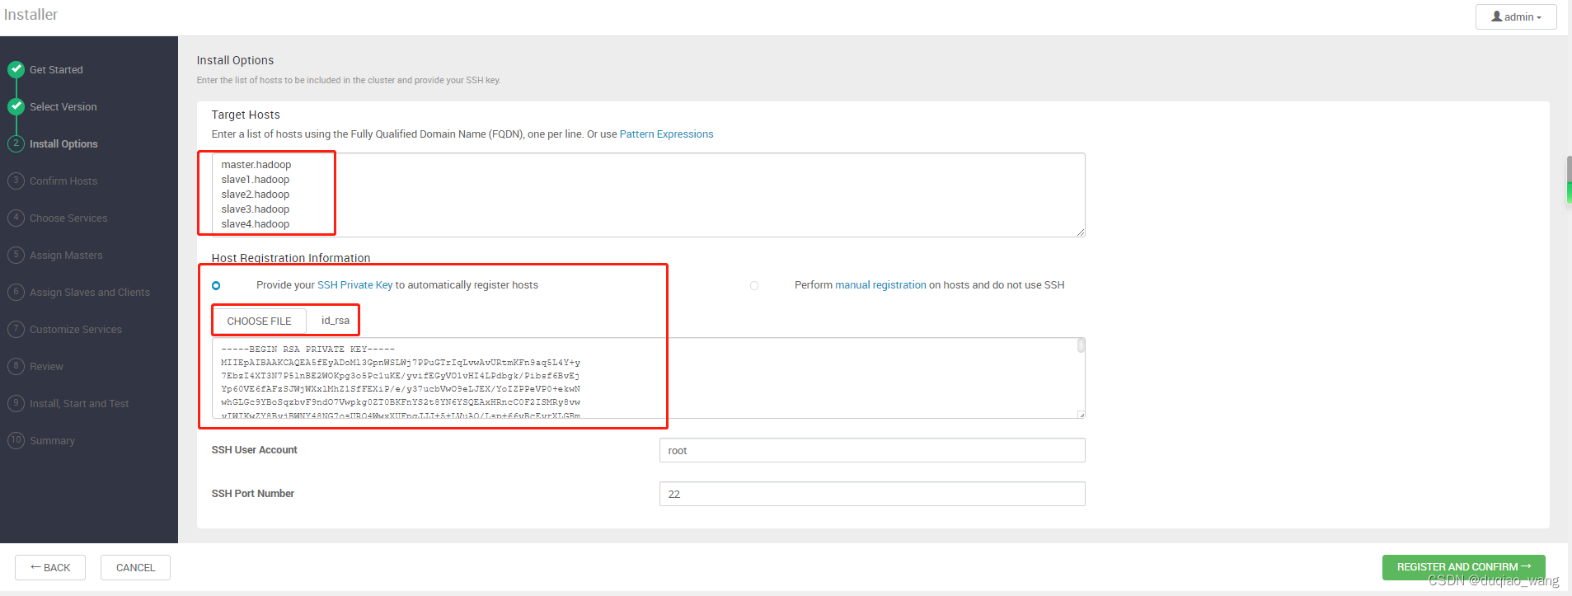This screenshot has height=596, width=1572.
Task: Click the Host Registration Information heading
Action: (x=291, y=258)
